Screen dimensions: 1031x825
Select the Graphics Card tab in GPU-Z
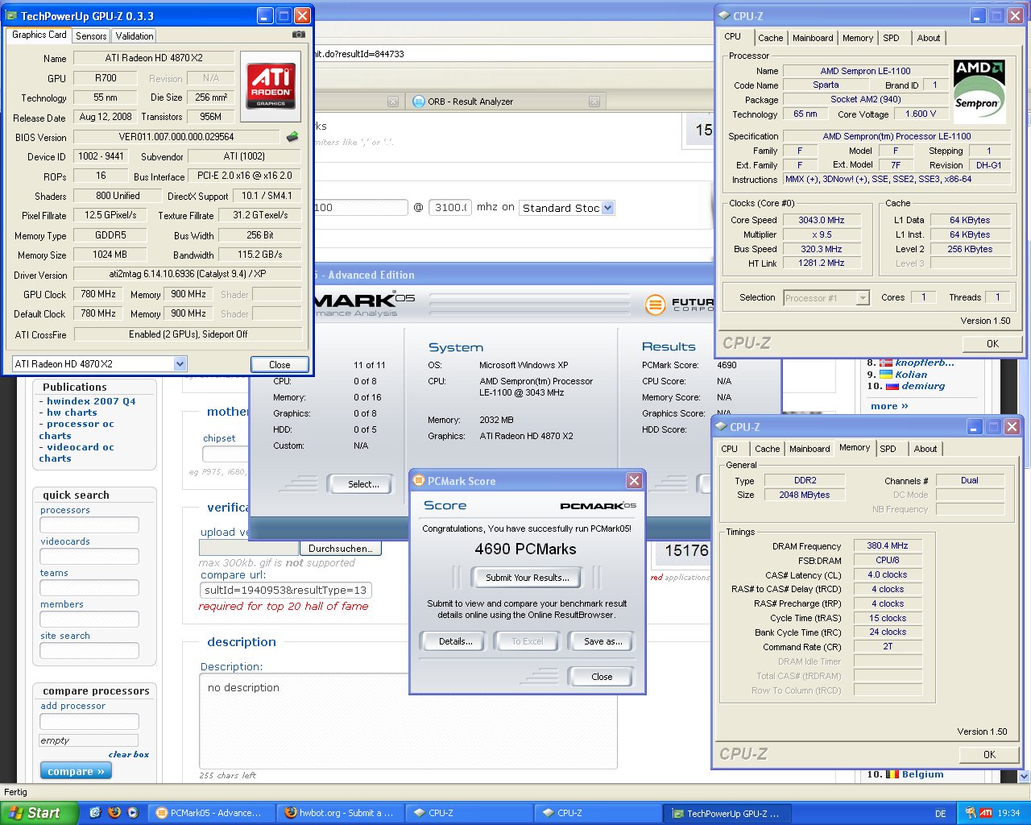coord(39,35)
